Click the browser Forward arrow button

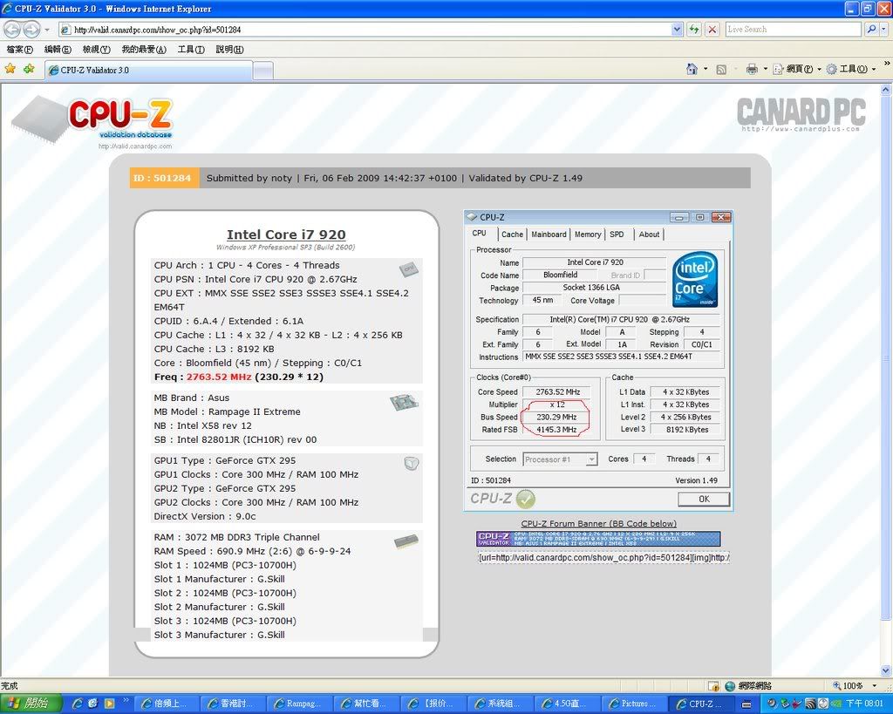point(31,29)
